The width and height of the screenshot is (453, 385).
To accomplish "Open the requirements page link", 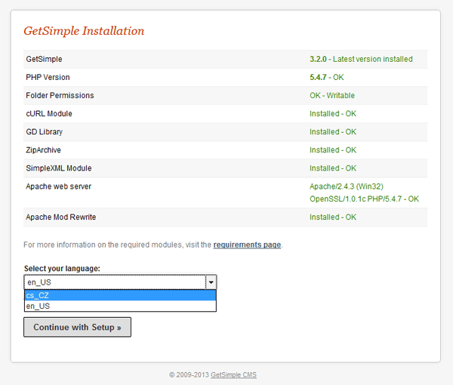I will [x=247, y=245].
